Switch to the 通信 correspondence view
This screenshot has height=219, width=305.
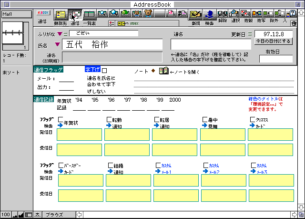[75, 15]
